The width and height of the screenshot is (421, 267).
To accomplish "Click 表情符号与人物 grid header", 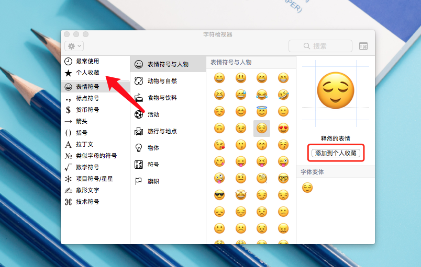I will click(x=251, y=62).
